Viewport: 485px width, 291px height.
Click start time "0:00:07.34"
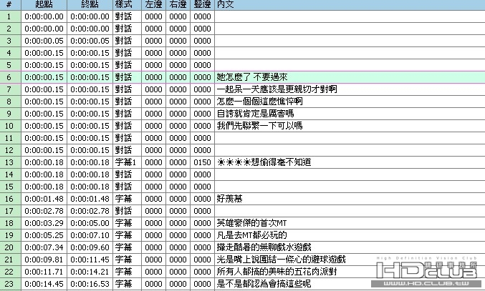[44, 247]
